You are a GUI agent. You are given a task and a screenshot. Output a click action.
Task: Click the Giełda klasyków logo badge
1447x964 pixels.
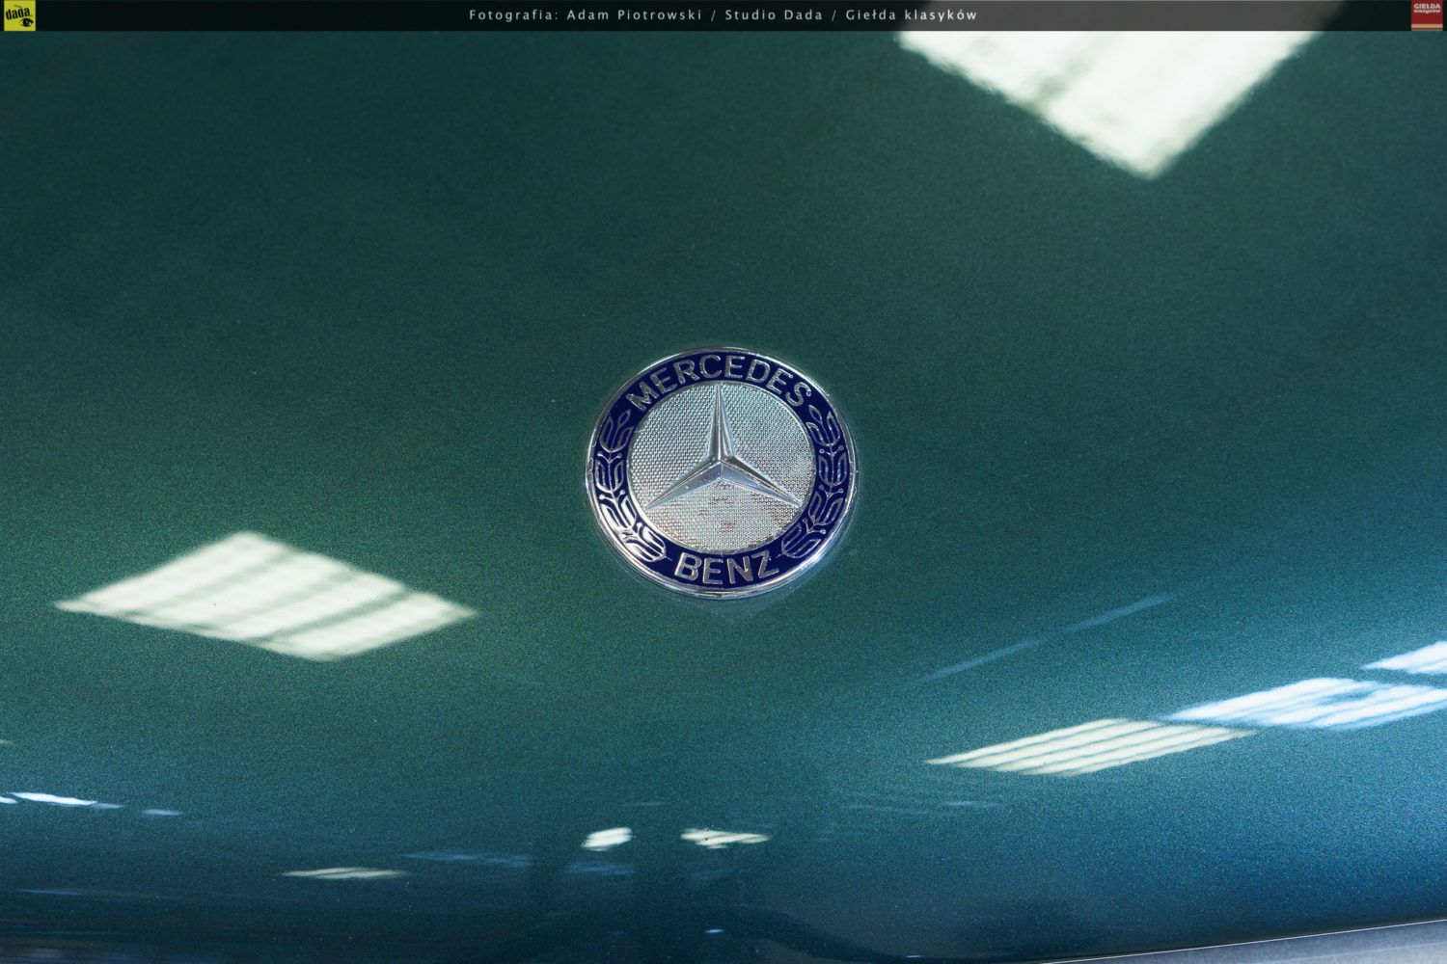coord(1427,15)
